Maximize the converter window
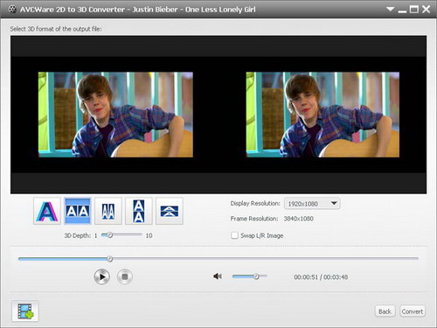The image size is (437, 328). coord(414,10)
